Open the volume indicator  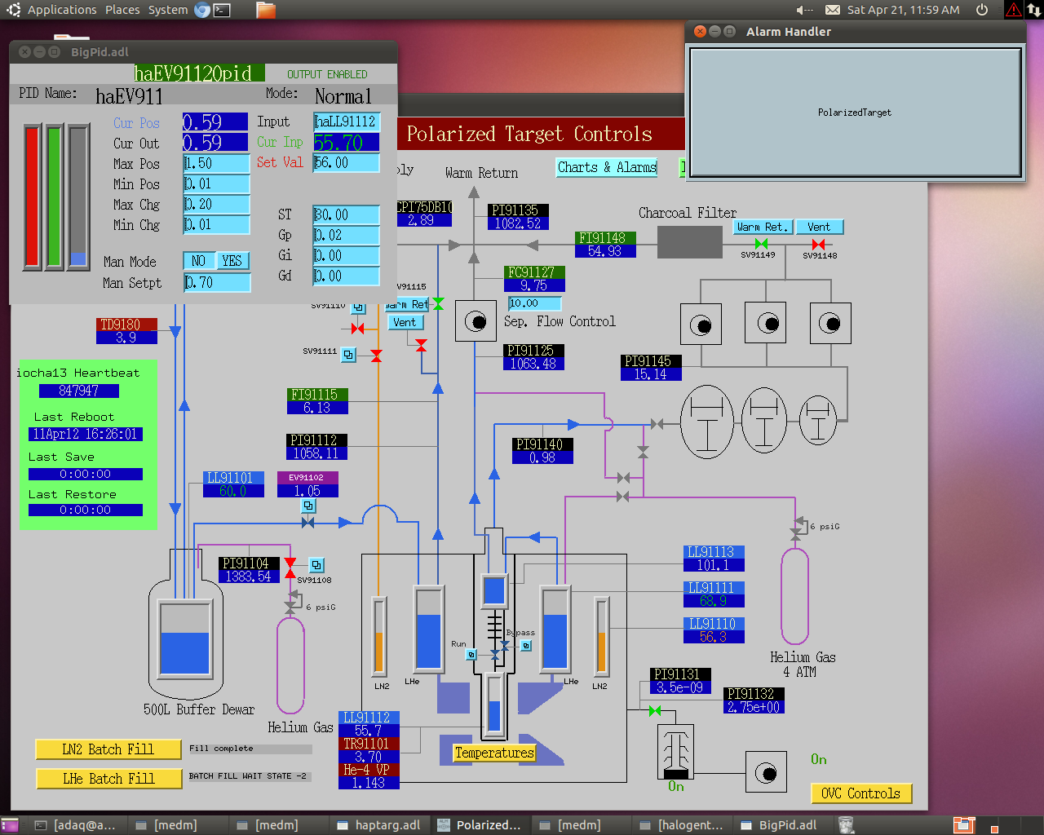[x=805, y=10]
